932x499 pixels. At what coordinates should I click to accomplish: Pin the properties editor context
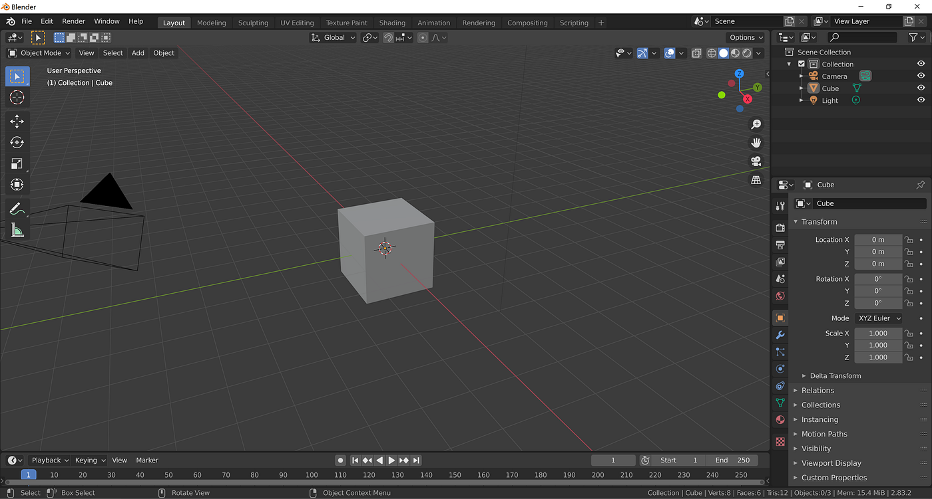pos(921,185)
